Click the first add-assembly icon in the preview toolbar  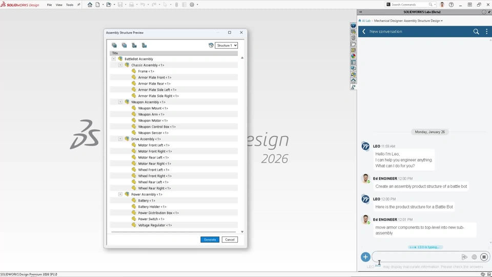point(114,45)
